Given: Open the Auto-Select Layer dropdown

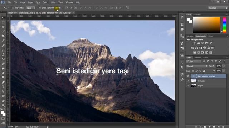Looking at the screenshot, I should pos(31,8).
